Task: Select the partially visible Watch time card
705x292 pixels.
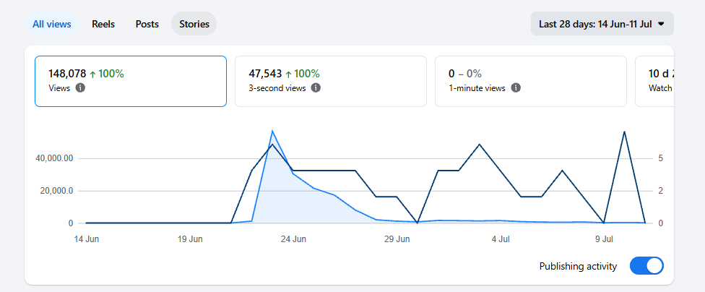Action: (x=654, y=82)
